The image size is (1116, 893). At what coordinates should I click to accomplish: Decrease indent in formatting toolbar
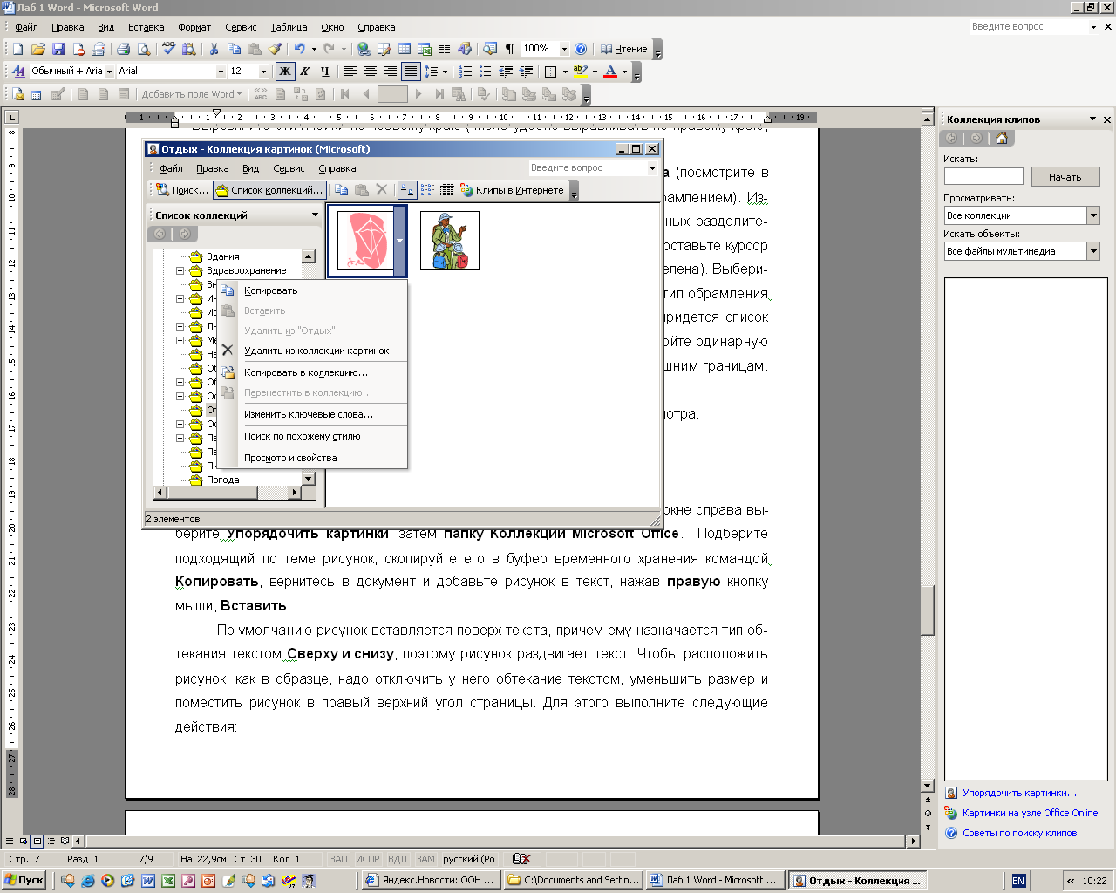(506, 72)
